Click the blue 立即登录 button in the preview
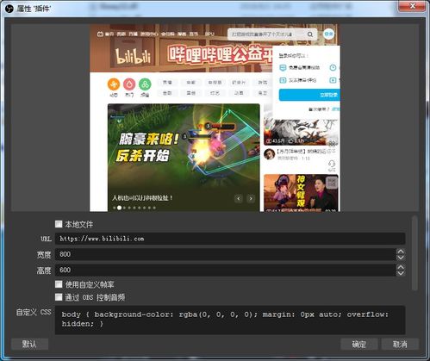 tap(309, 95)
